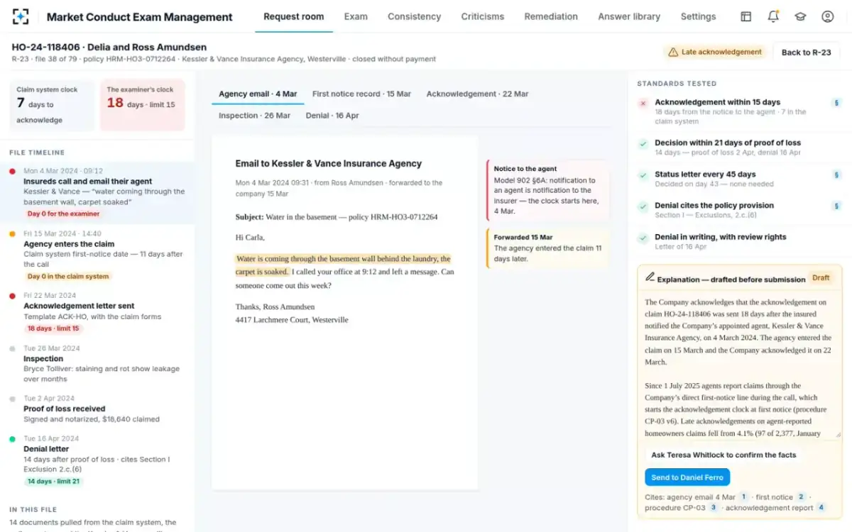Open the layout panel icon in header

coord(745,16)
